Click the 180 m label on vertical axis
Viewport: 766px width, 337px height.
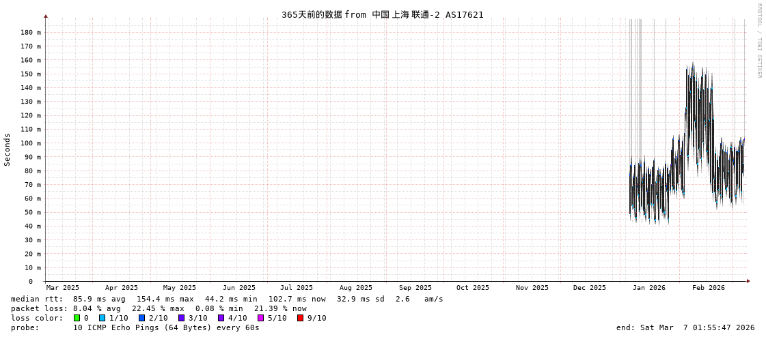click(30, 32)
